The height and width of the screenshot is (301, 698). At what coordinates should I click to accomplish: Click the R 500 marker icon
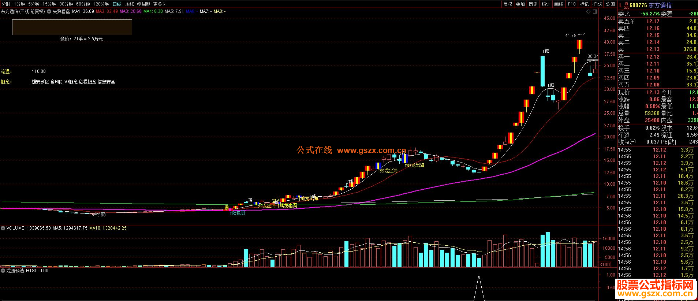pos(626,5)
